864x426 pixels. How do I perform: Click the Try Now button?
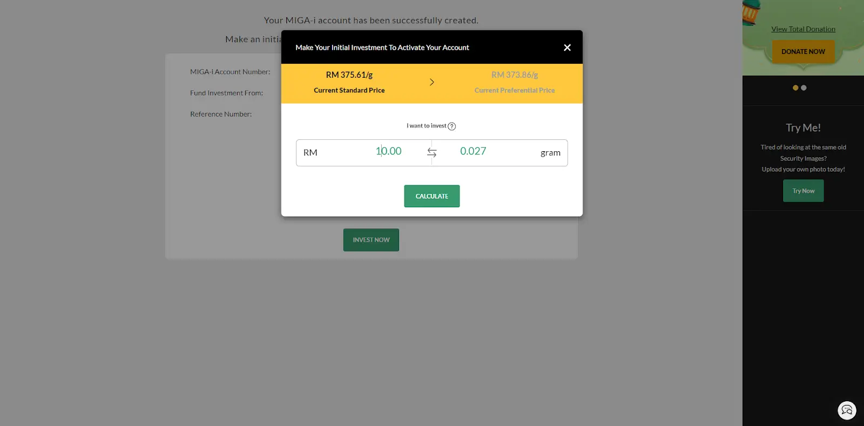coord(804,191)
